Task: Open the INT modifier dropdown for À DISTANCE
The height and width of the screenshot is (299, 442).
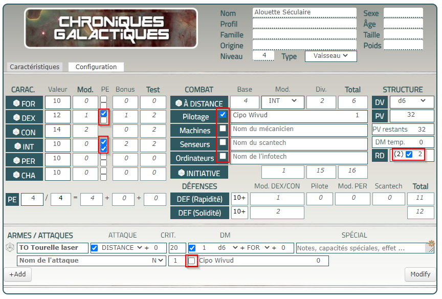Action: (282, 101)
